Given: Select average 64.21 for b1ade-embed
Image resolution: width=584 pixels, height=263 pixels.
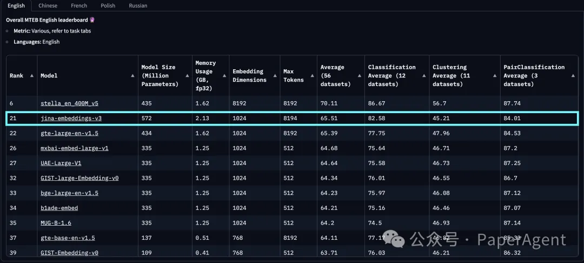Looking at the screenshot, I should coord(341,208).
